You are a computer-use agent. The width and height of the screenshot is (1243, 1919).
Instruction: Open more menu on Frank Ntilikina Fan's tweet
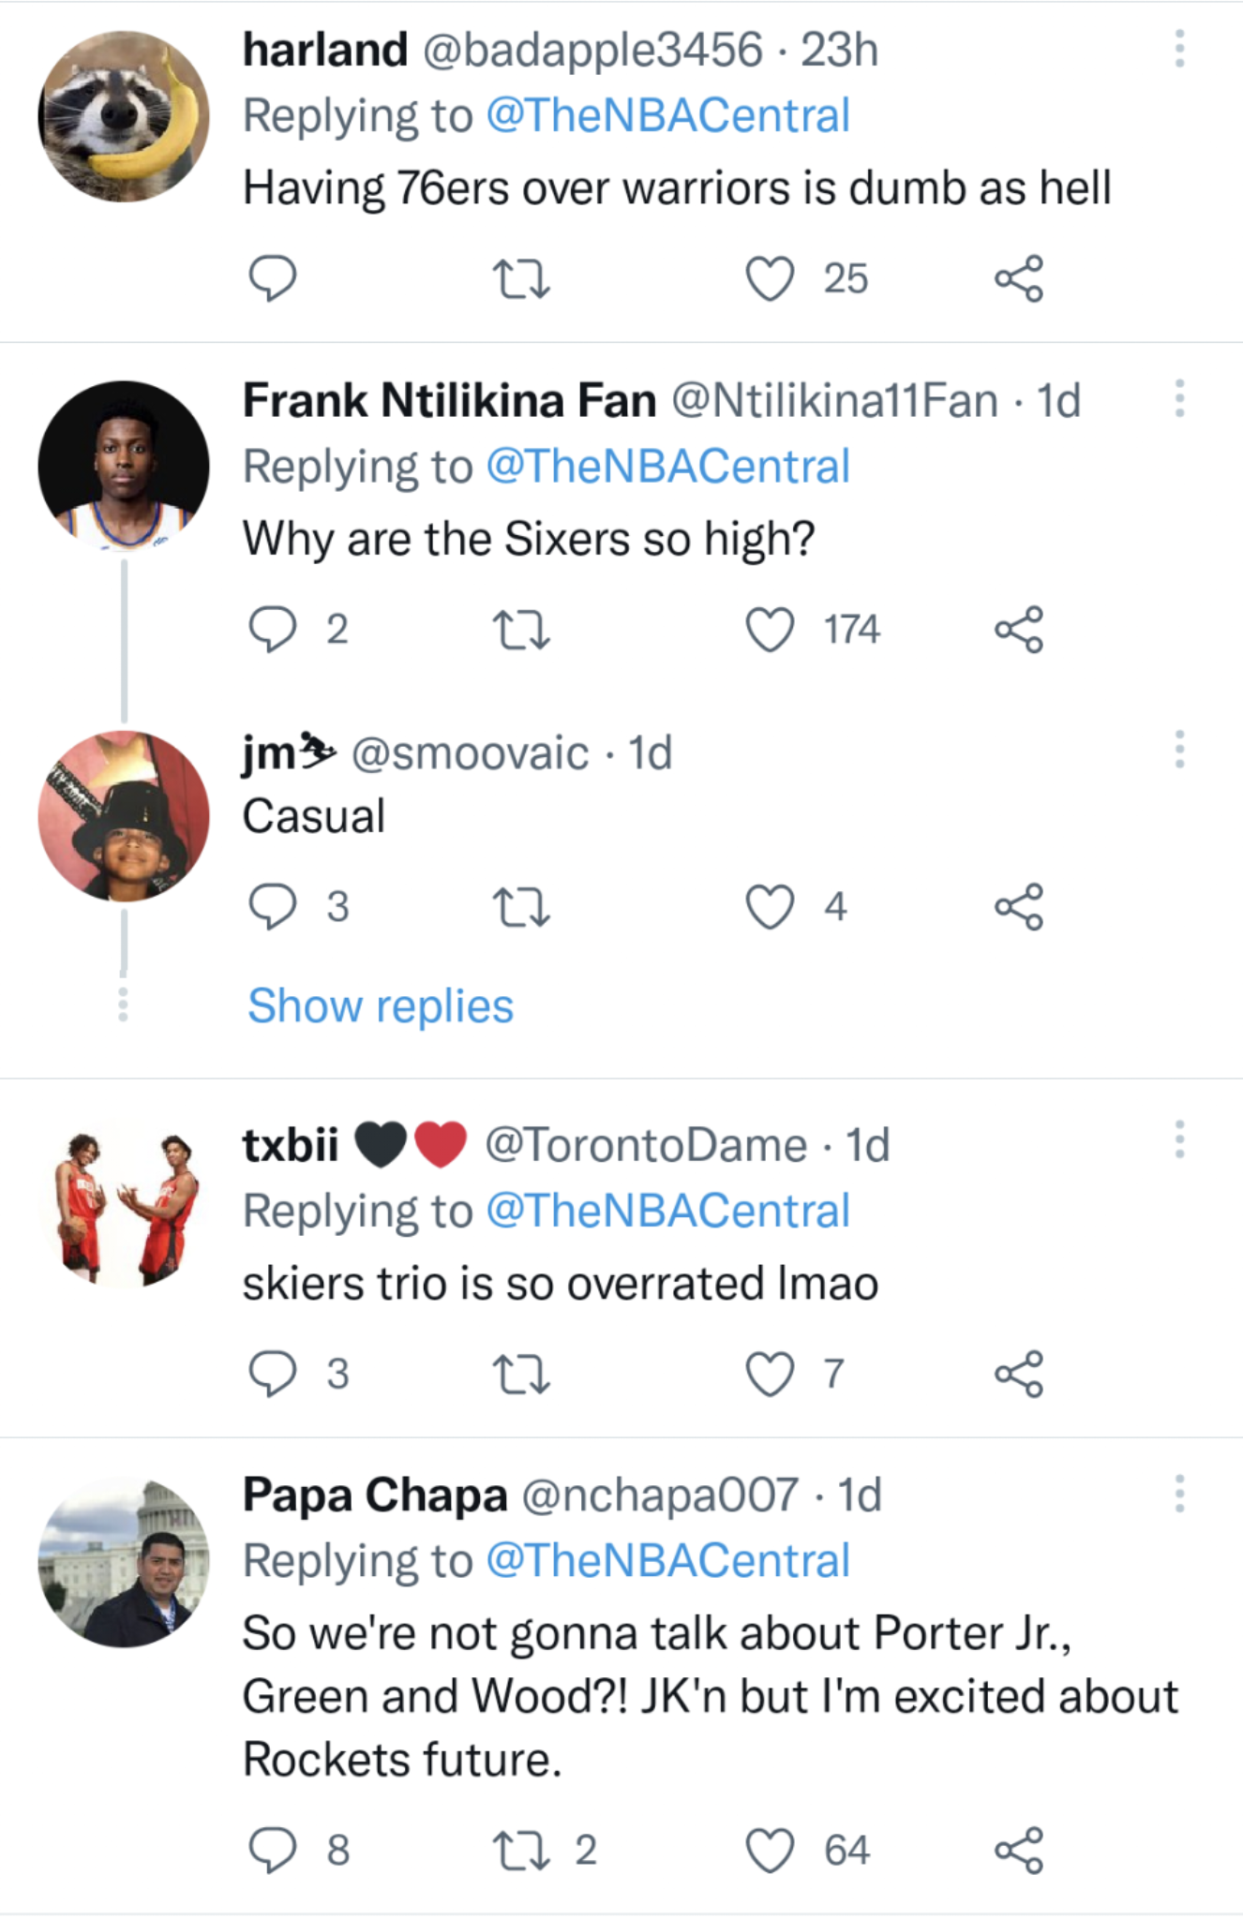tap(1179, 399)
